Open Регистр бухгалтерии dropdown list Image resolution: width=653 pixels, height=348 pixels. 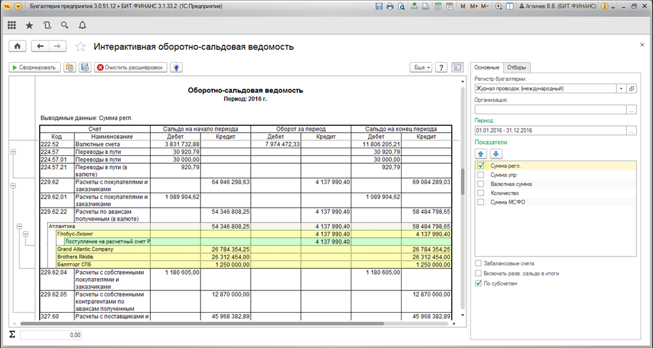point(621,89)
